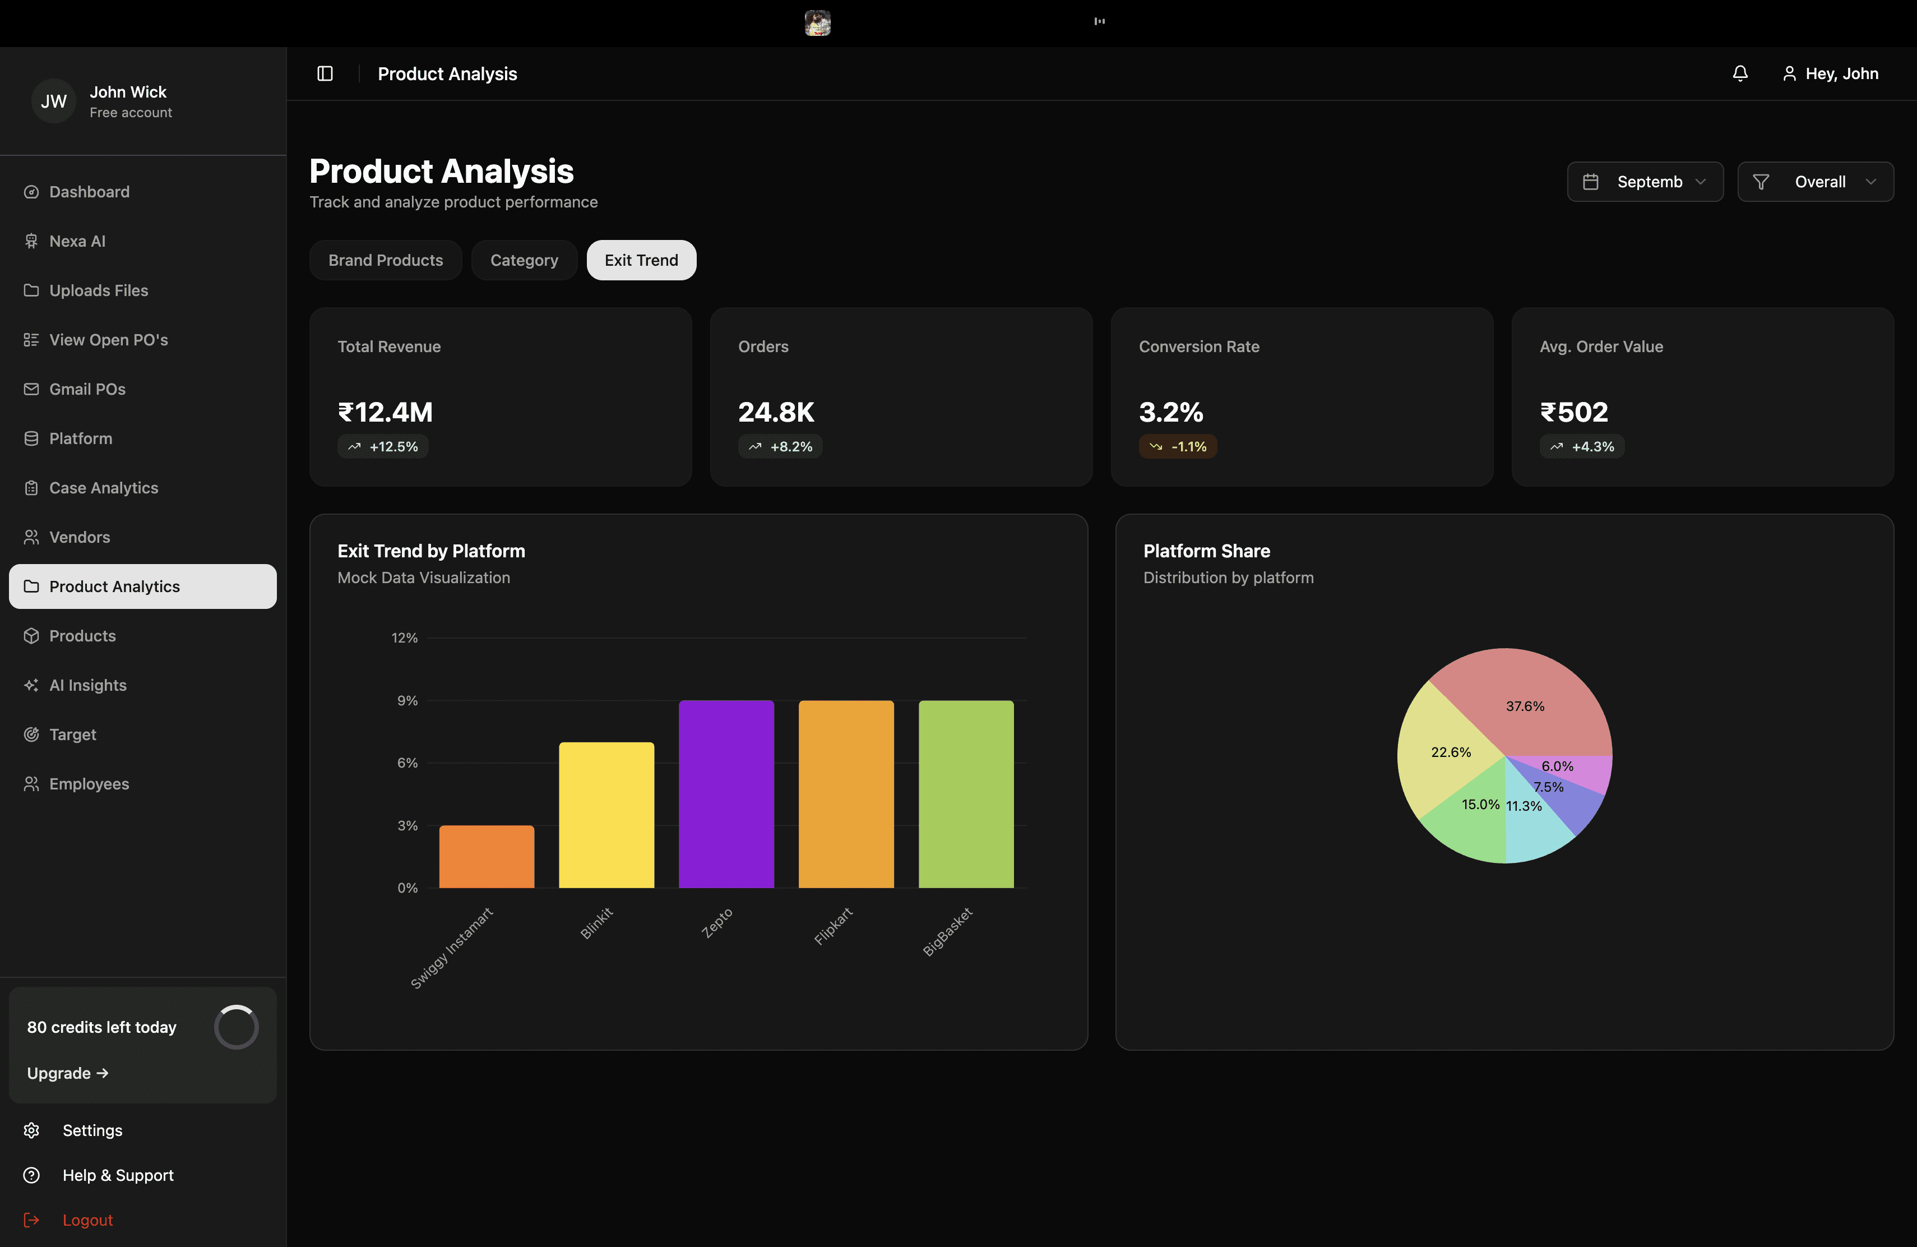1917x1247 pixels.
Task: Switch to Category tab
Action: click(x=524, y=260)
